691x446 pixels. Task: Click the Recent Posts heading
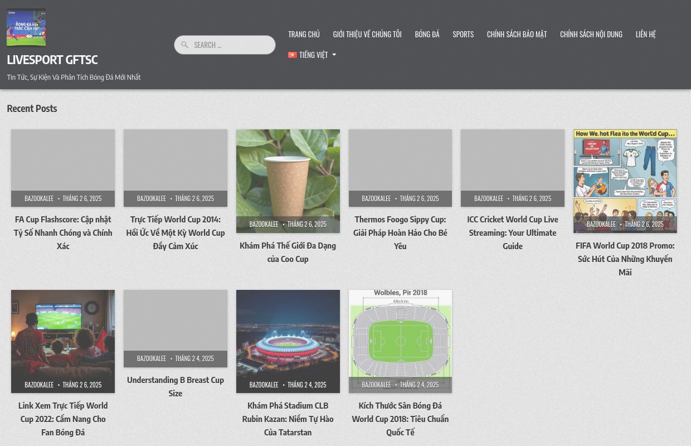coord(32,108)
